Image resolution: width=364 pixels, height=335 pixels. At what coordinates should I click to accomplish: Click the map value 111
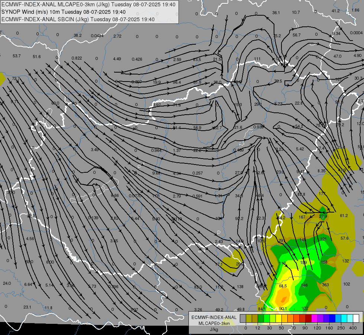[x=257, y=59]
